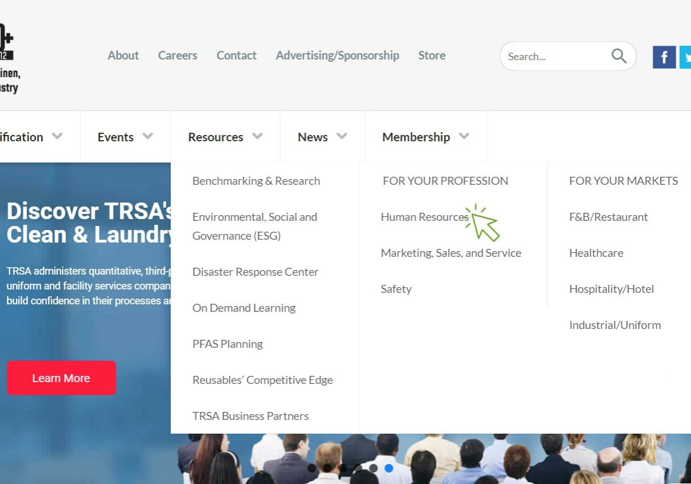
Task: Open the Facebook social icon
Action: (x=664, y=57)
